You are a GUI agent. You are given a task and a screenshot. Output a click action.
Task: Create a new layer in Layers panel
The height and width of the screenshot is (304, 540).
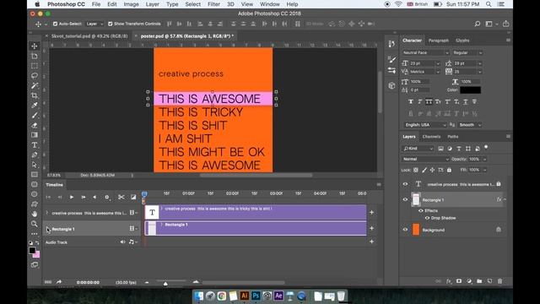(489, 281)
